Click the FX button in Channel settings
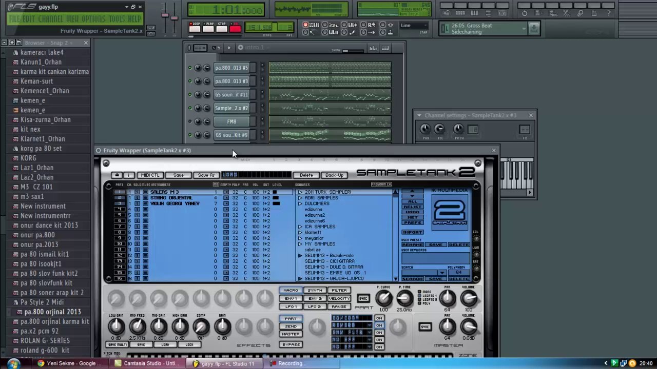 525,130
